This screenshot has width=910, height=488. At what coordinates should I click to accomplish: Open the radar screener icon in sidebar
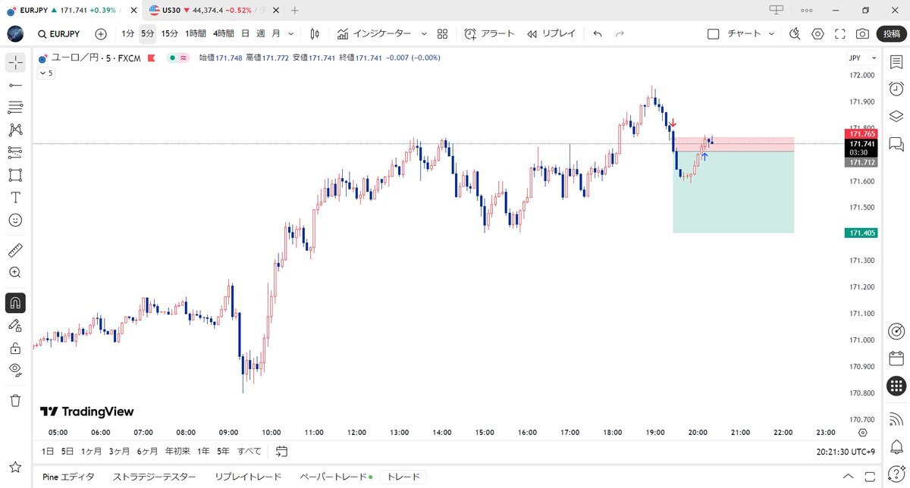point(896,331)
